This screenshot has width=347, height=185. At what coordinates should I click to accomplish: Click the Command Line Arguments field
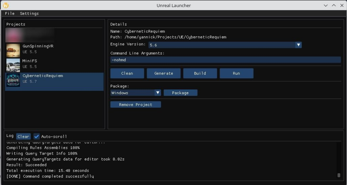tap(225, 60)
